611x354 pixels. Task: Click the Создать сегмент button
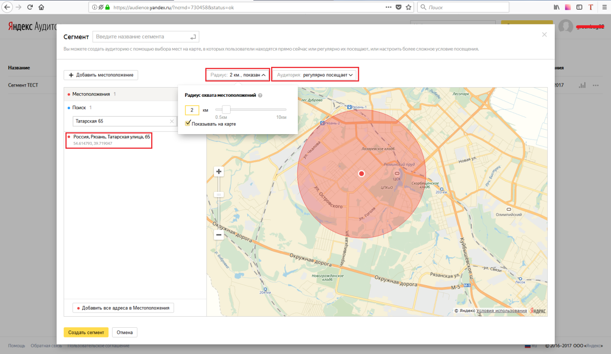(x=86, y=332)
